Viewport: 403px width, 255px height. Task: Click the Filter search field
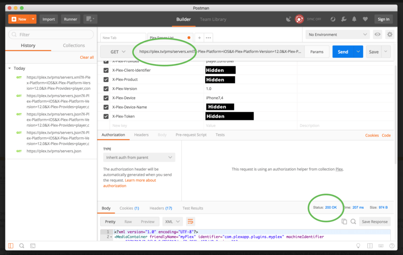tap(51, 34)
